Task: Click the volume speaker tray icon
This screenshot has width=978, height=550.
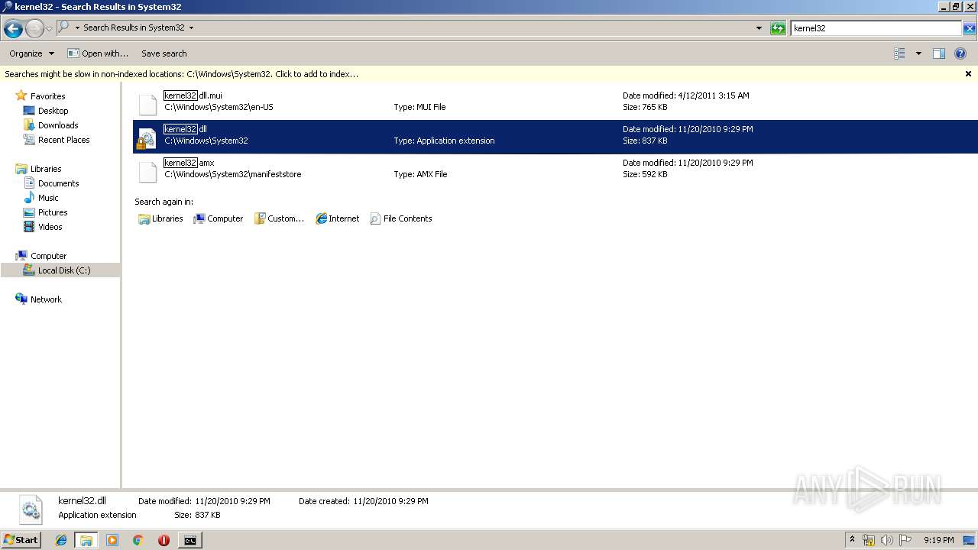Action: [887, 540]
